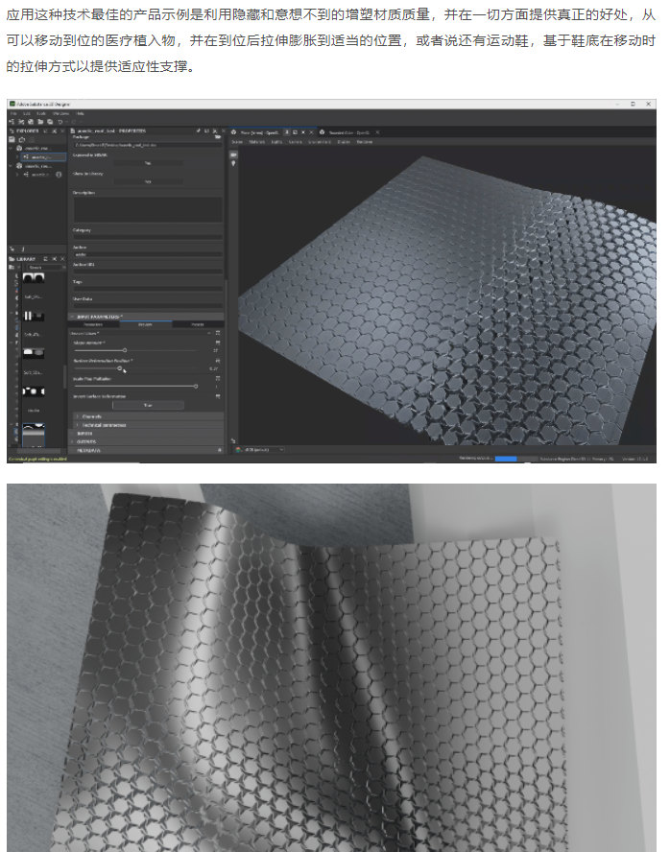
Task: Click the Scale Max Multiplier slider handle
Action: coord(196,386)
